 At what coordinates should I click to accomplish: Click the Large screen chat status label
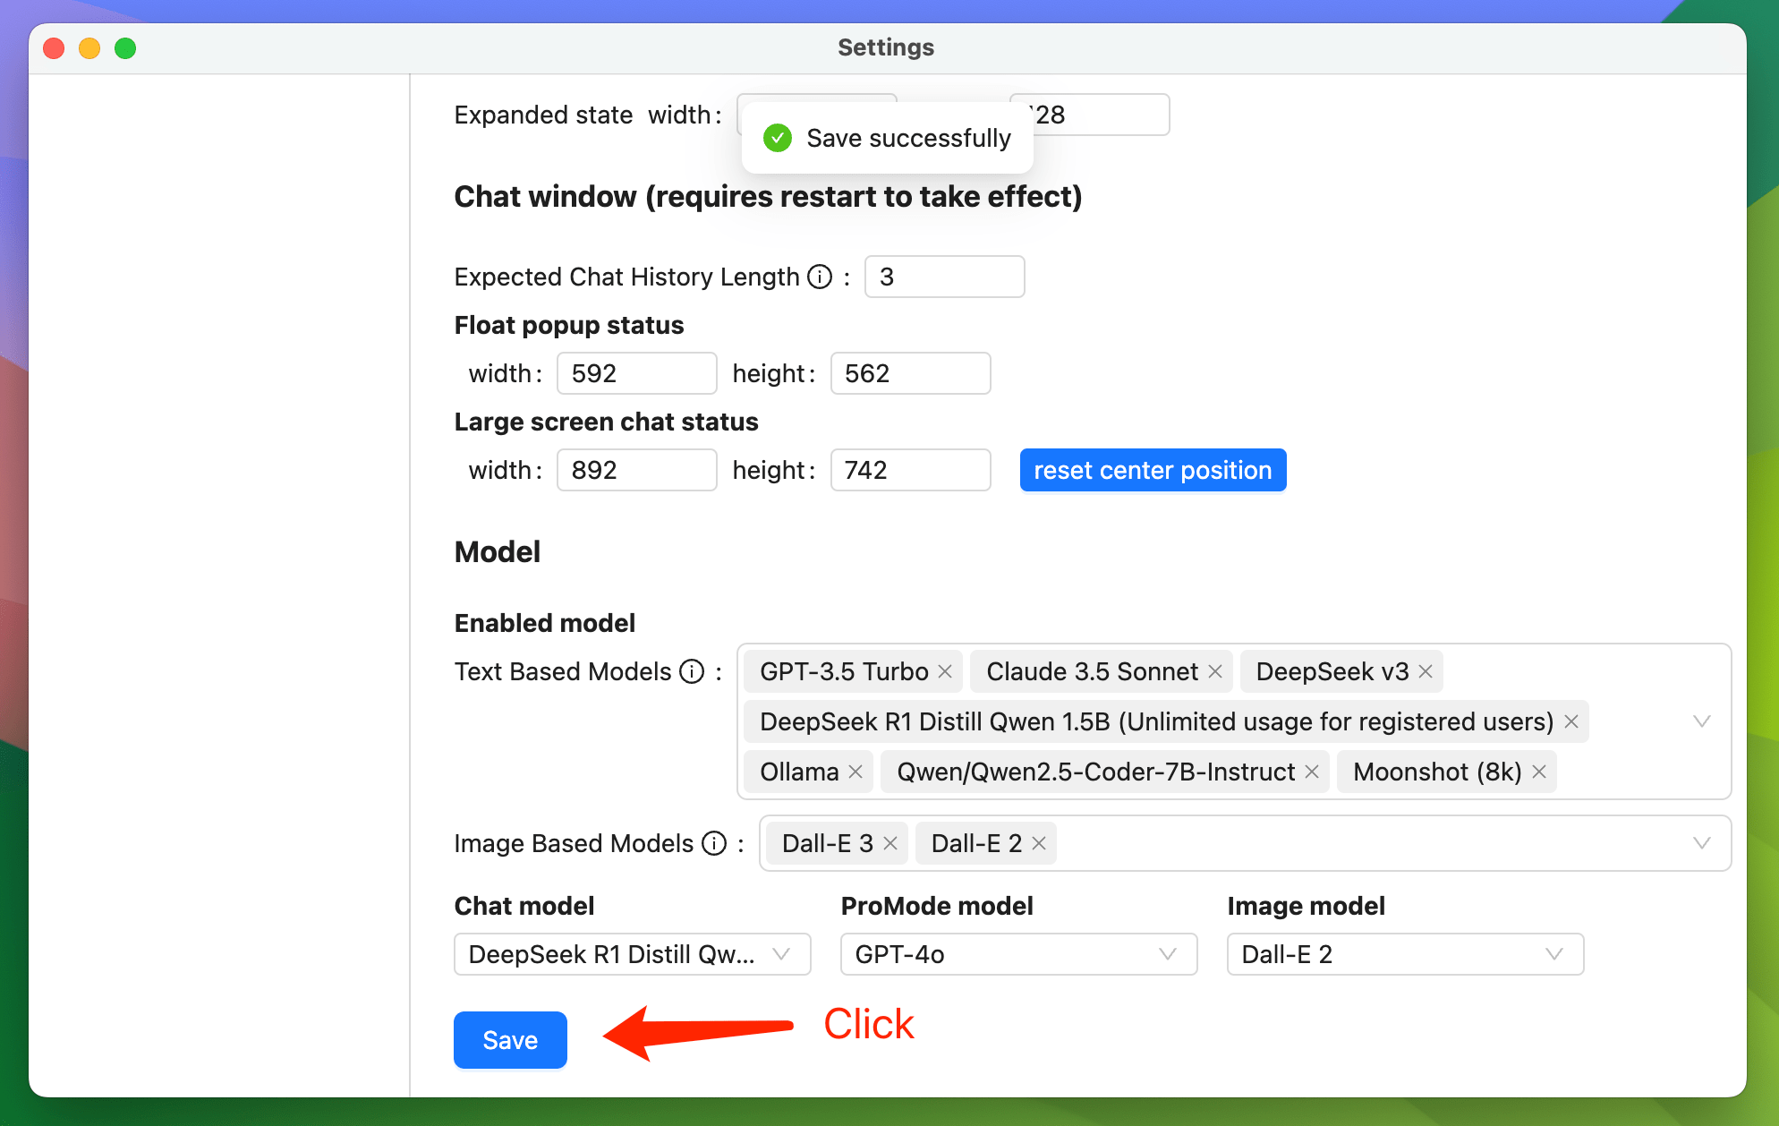coord(606,422)
